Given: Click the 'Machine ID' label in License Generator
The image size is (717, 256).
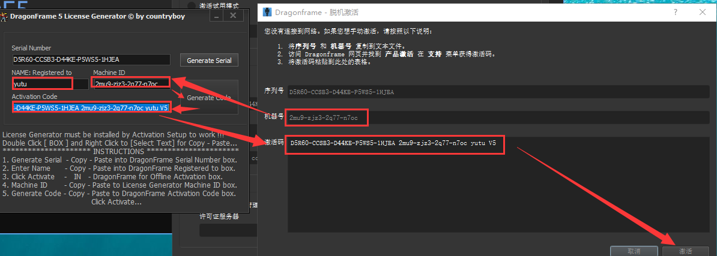Looking at the screenshot, I should 109,73.
